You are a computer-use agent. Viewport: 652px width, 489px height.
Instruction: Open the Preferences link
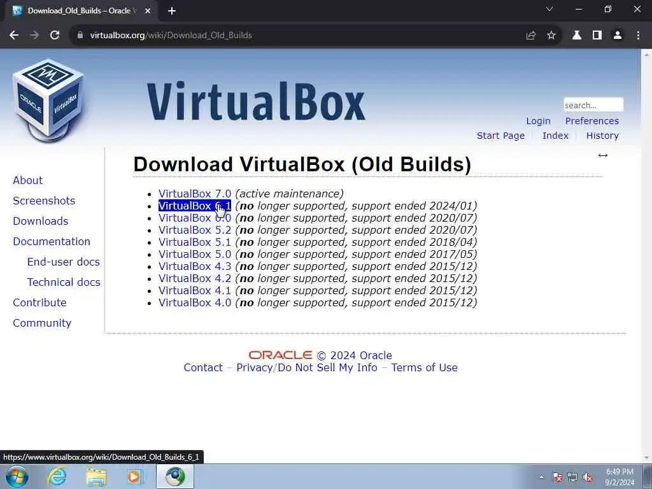pos(592,121)
